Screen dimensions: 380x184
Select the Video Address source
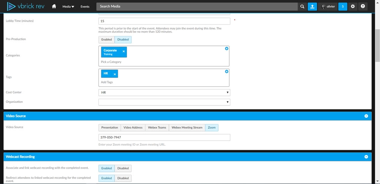point(133,127)
